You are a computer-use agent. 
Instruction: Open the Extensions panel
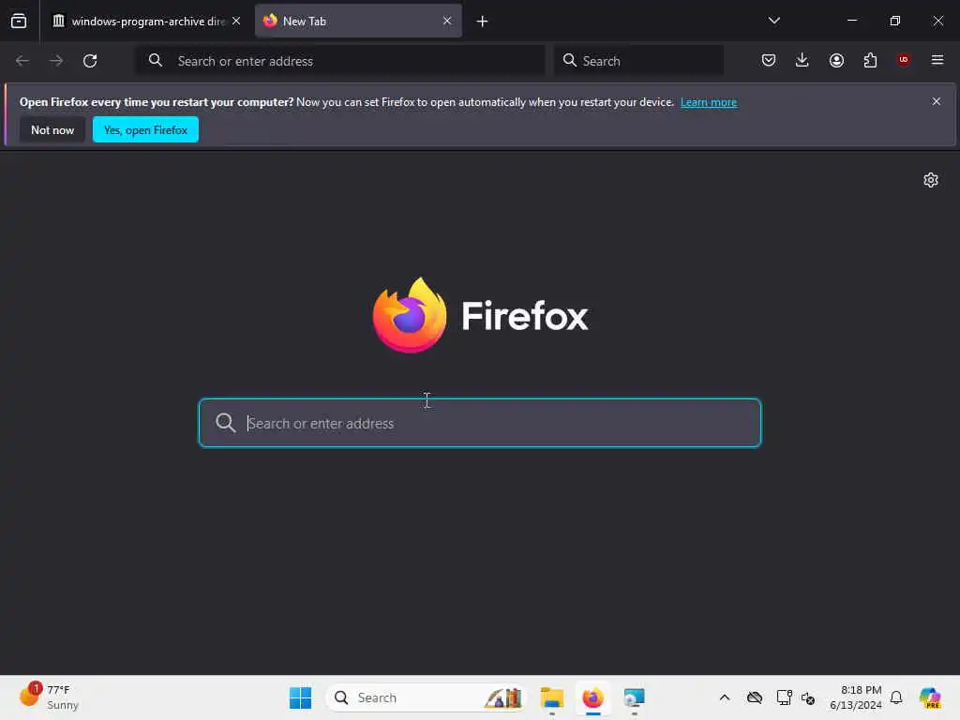[870, 60]
